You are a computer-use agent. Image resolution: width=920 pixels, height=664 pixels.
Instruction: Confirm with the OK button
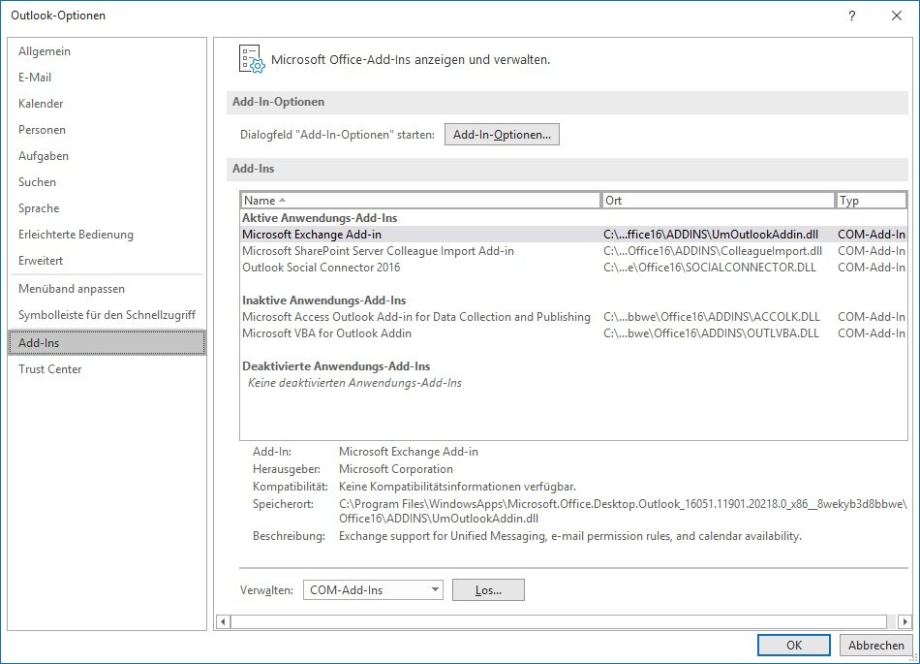click(794, 646)
